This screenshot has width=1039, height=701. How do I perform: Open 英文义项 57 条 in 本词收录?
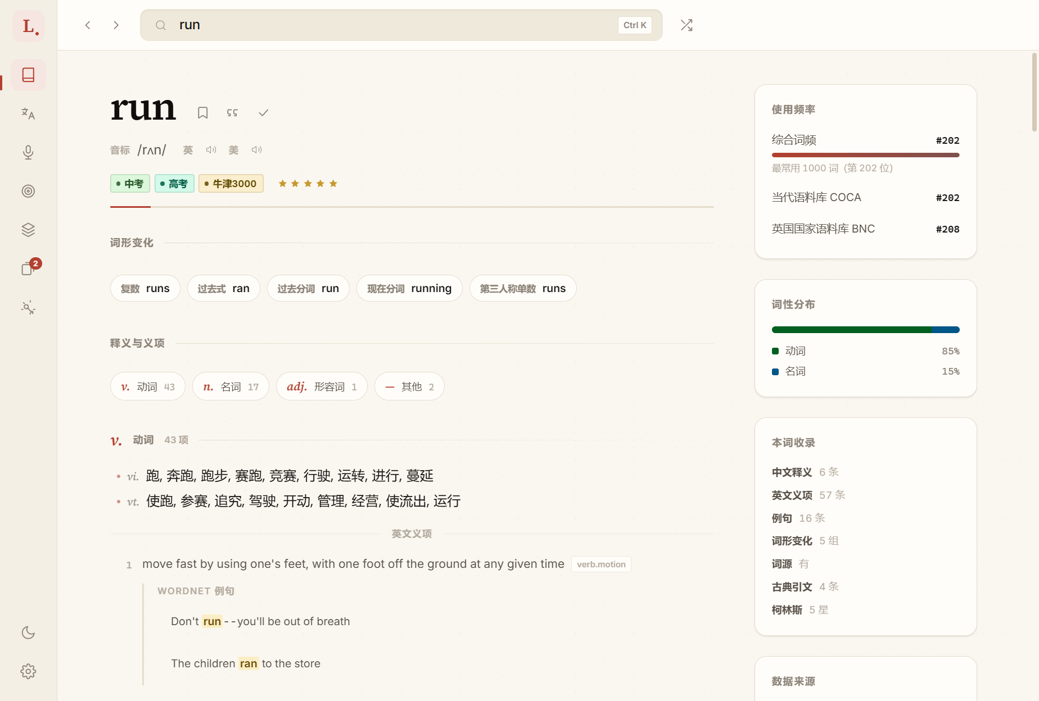tap(808, 495)
